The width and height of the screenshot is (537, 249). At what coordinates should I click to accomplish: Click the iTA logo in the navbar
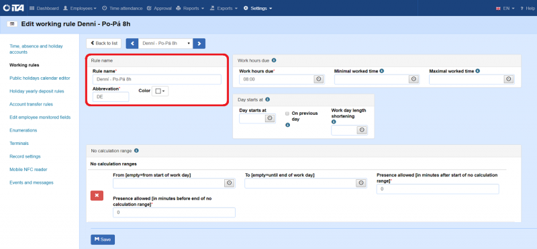(13, 8)
